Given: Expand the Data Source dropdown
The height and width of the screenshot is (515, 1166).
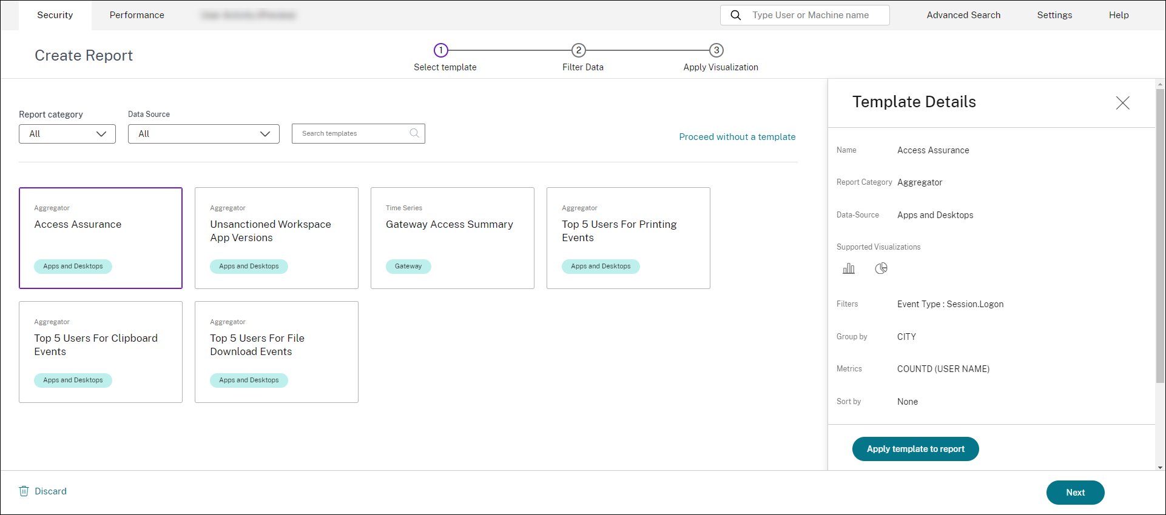Looking at the screenshot, I should coord(203,134).
